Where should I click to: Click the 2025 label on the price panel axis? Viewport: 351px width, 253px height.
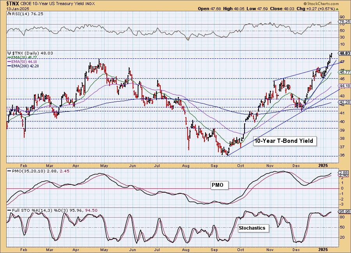point(323,165)
